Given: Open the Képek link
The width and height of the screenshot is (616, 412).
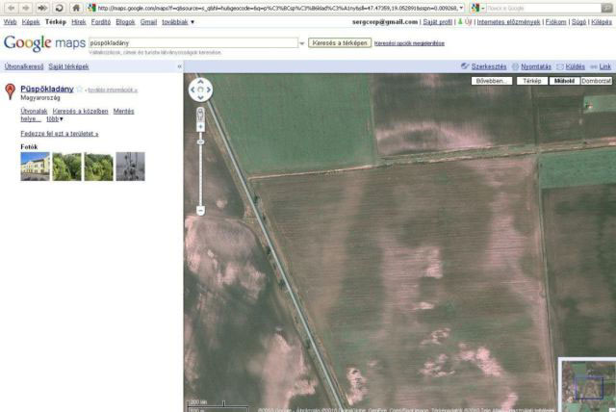Looking at the screenshot, I should click(x=31, y=22).
